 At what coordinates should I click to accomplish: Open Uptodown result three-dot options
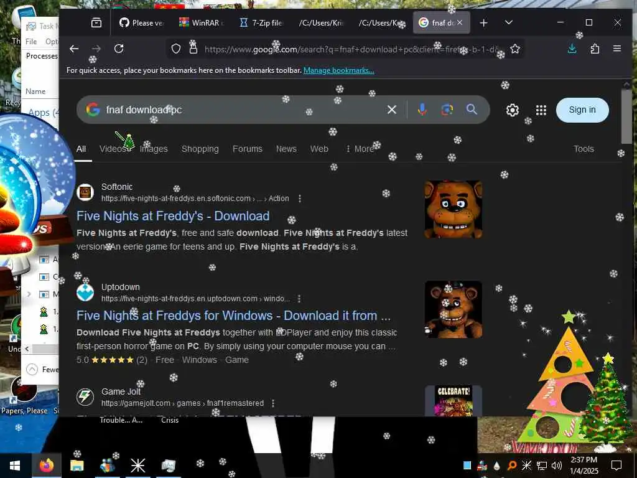coord(299,299)
